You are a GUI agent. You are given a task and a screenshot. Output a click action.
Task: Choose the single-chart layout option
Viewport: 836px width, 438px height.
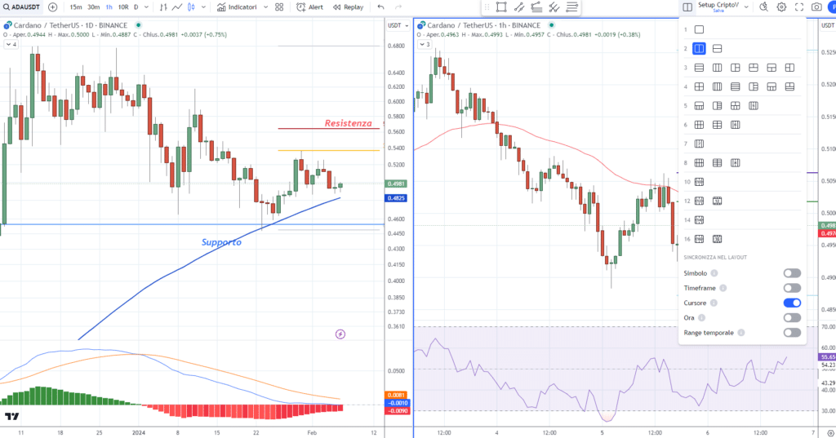[x=699, y=29]
